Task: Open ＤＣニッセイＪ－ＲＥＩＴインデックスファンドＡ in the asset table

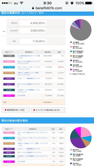Action: (x=29, y=68)
